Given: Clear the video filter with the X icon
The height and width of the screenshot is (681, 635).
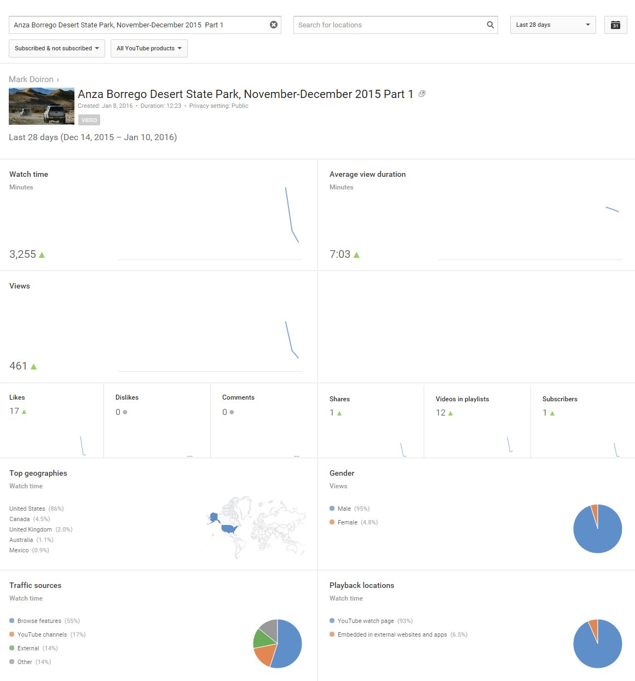Looking at the screenshot, I should coord(274,25).
